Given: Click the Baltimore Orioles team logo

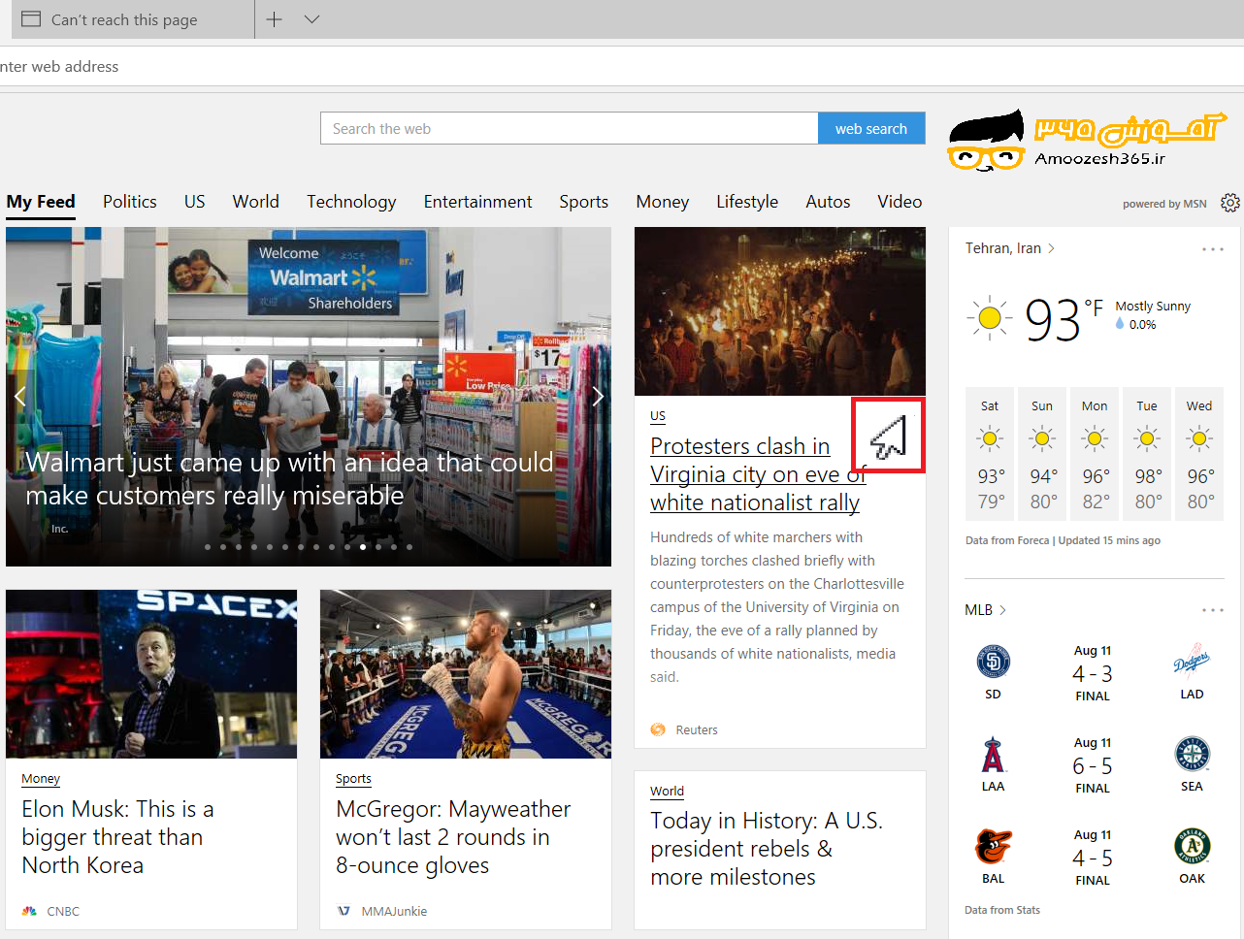Looking at the screenshot, I should tap(993, 847).
